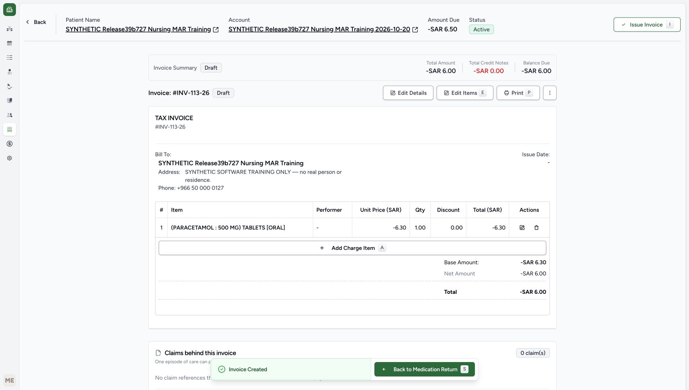Click the Print button
The height and width of the screenshot is (390, 689).
click(x=518, y=93)
